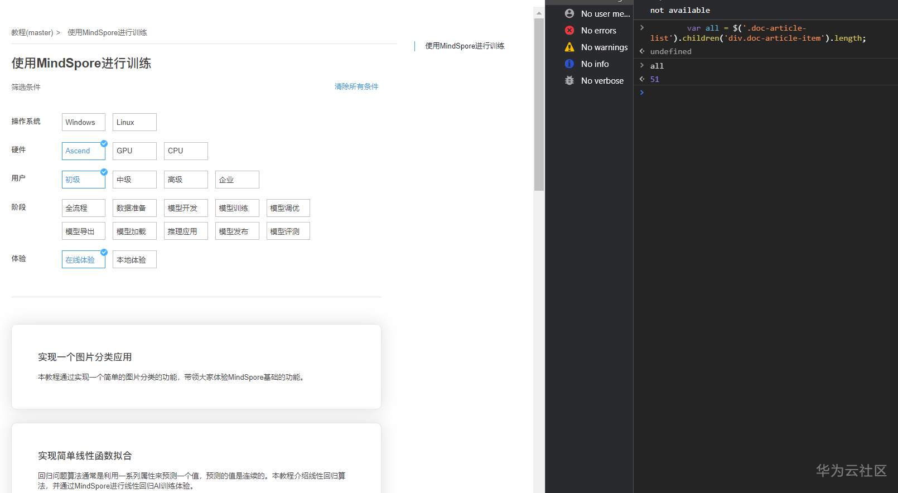Viewport: 898px width, 493px height.
Task: Toggle the 高级 user level filter
Action: tap(186, 180)
